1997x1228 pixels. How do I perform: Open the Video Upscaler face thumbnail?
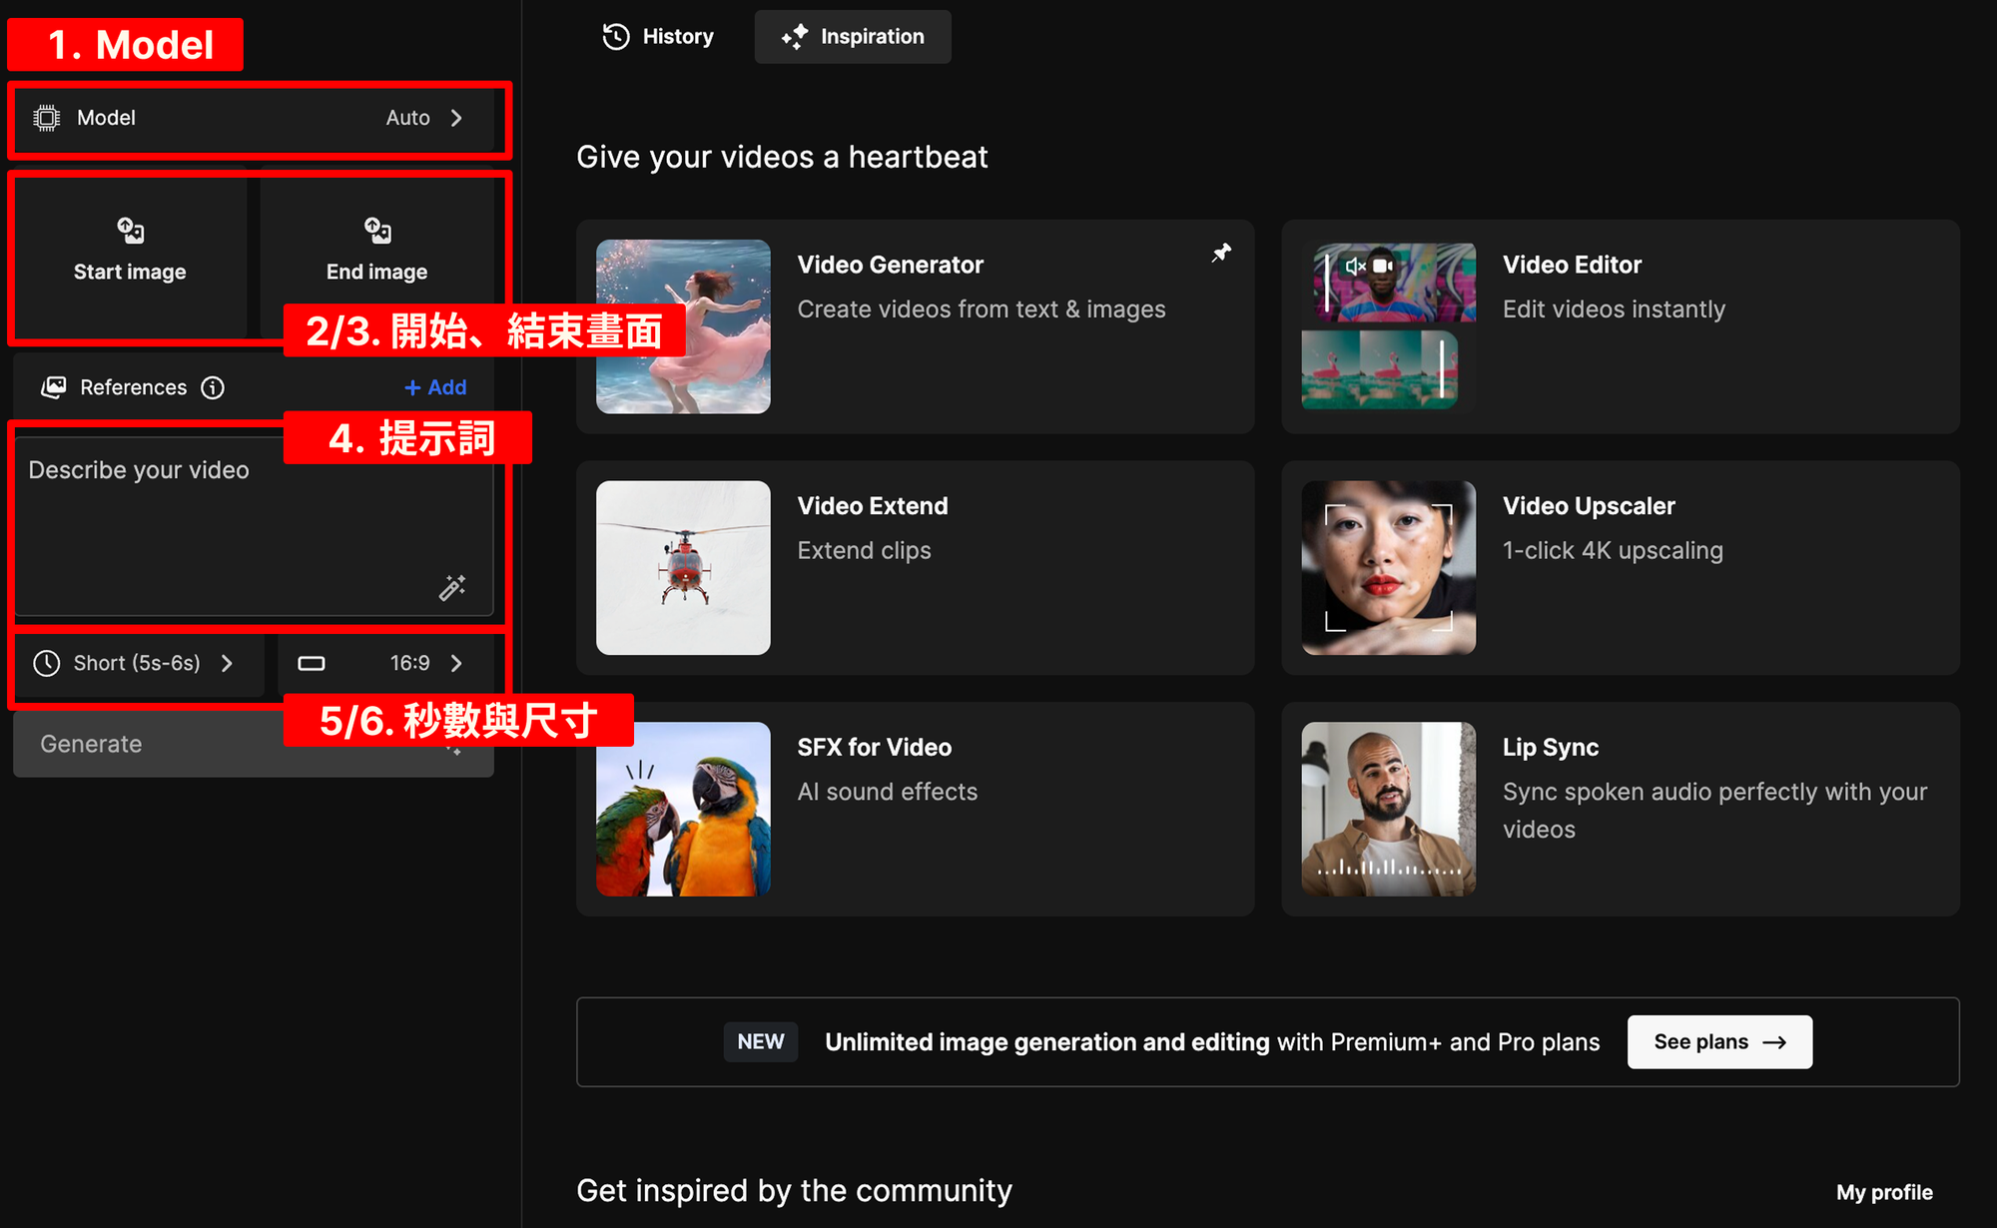[x=1389, y=568]
